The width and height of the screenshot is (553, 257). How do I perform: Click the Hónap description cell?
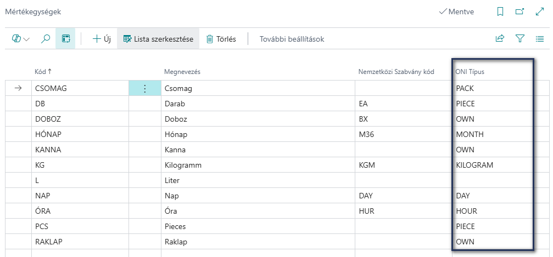[x=258, y=134]
